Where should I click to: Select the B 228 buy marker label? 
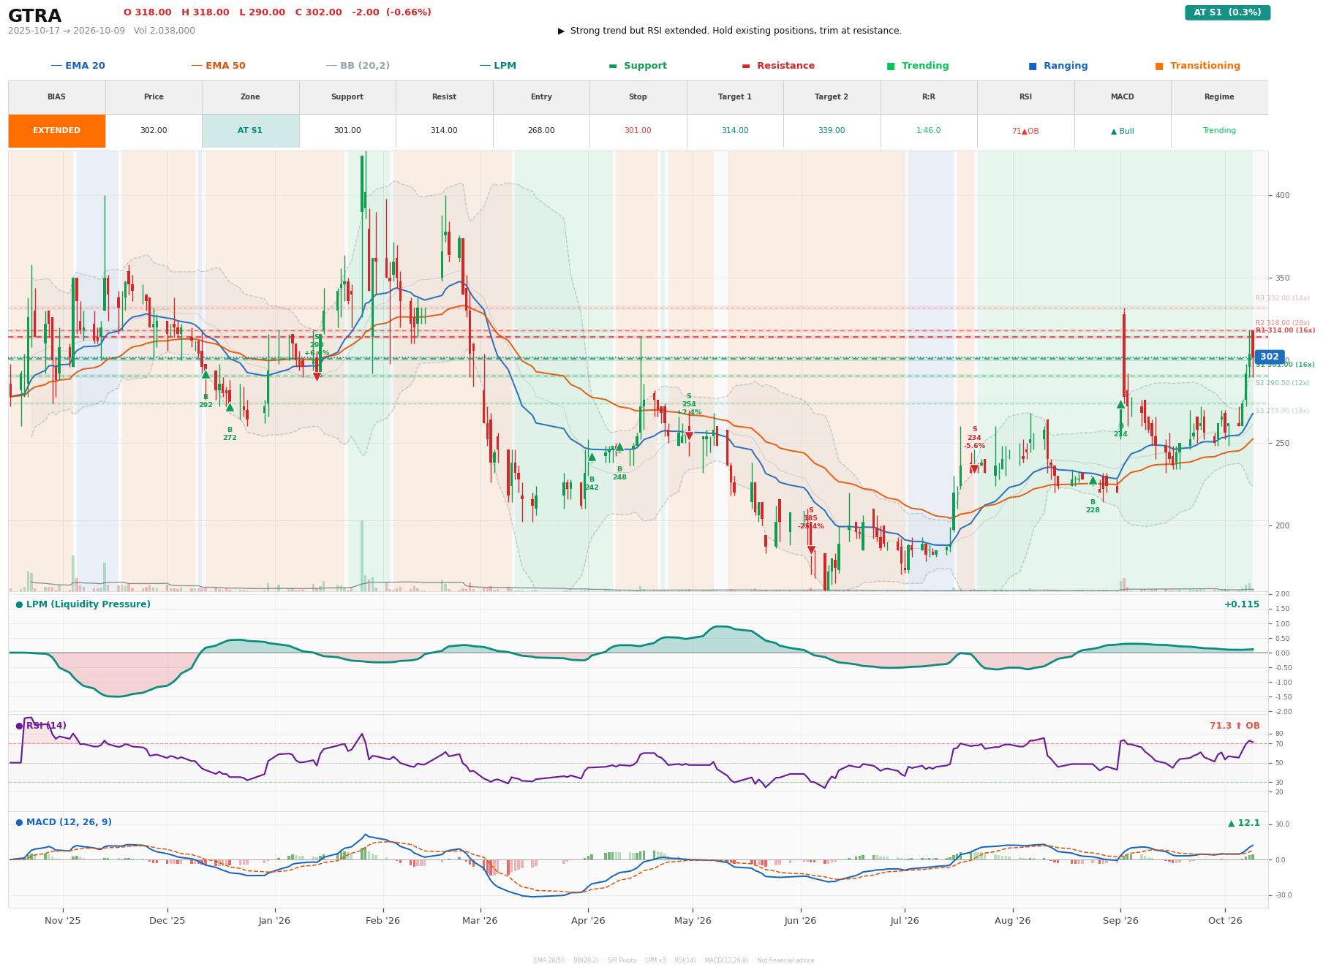1093,506
